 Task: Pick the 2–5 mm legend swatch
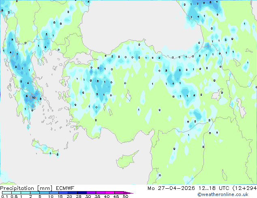pos(35,193)
